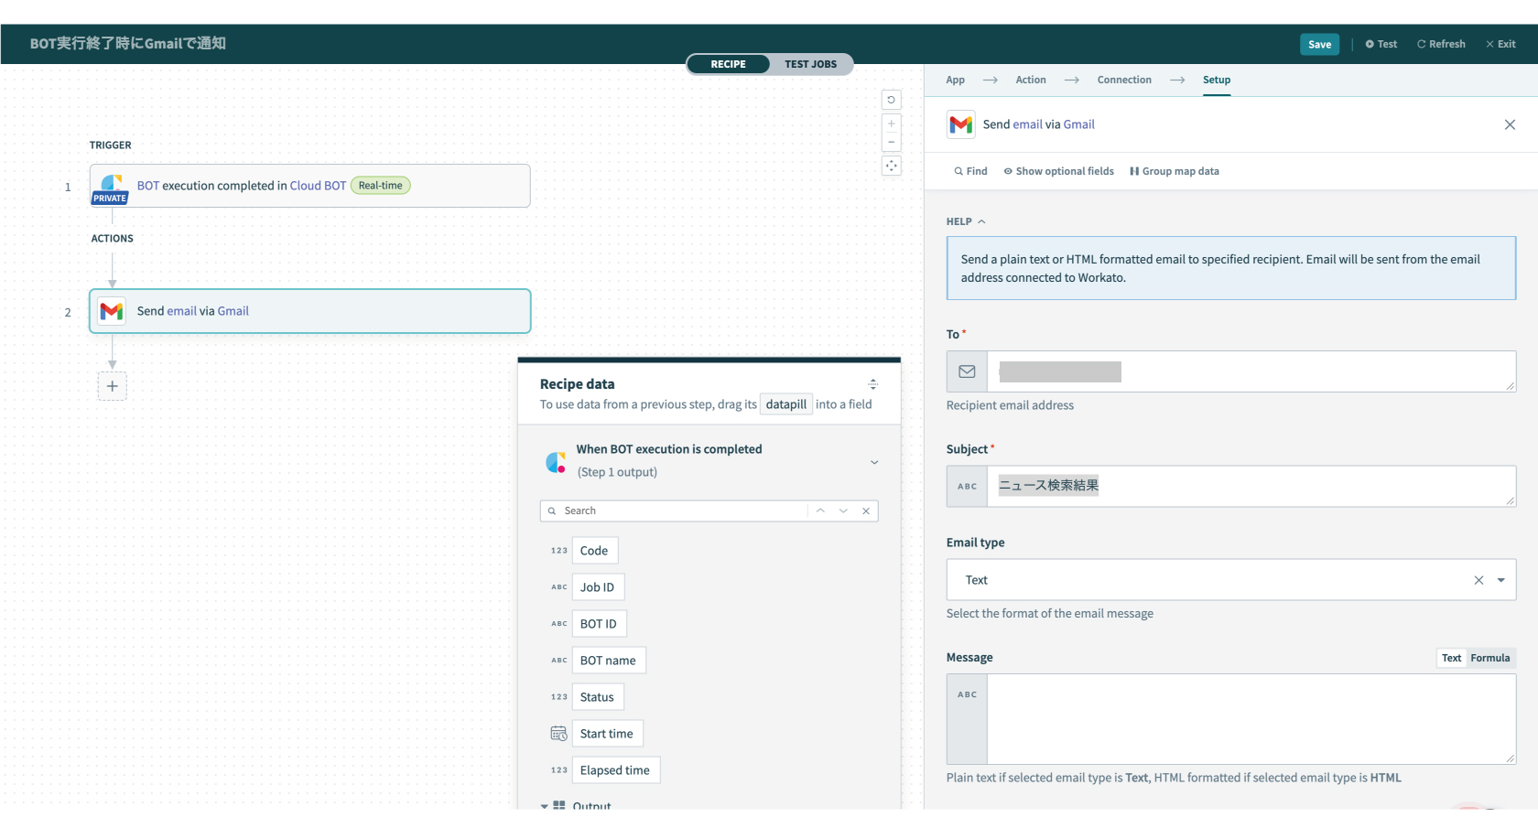Screen dimensions: 1538x828
Task: Select the BOT ID datapill
Action: 599,624
